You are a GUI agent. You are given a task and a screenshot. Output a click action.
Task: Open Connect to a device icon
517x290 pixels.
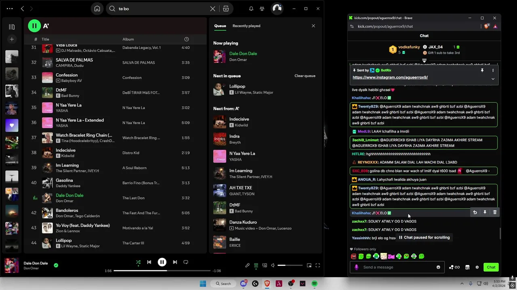pyautogui.click(x=265, y=265)
